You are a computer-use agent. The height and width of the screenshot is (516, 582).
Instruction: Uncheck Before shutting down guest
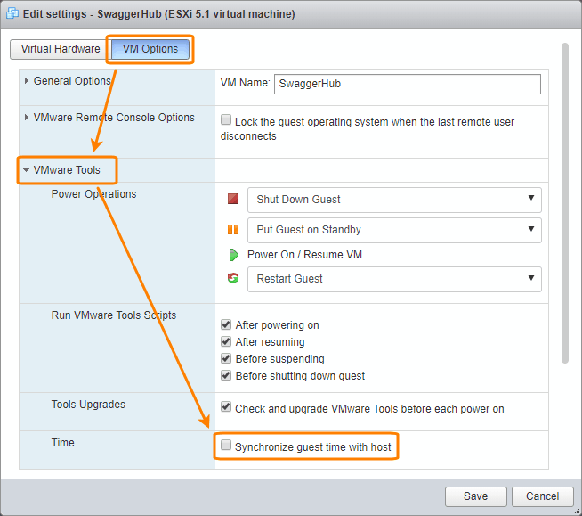226,376
